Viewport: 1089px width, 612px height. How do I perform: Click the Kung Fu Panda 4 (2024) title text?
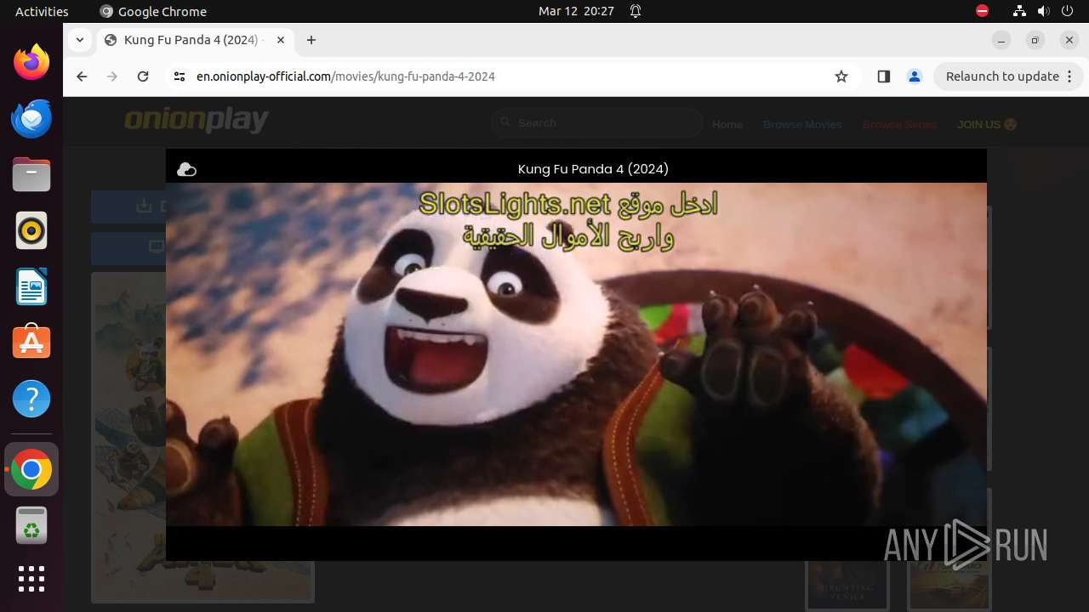pyautogui.click(x=593, y=169)
